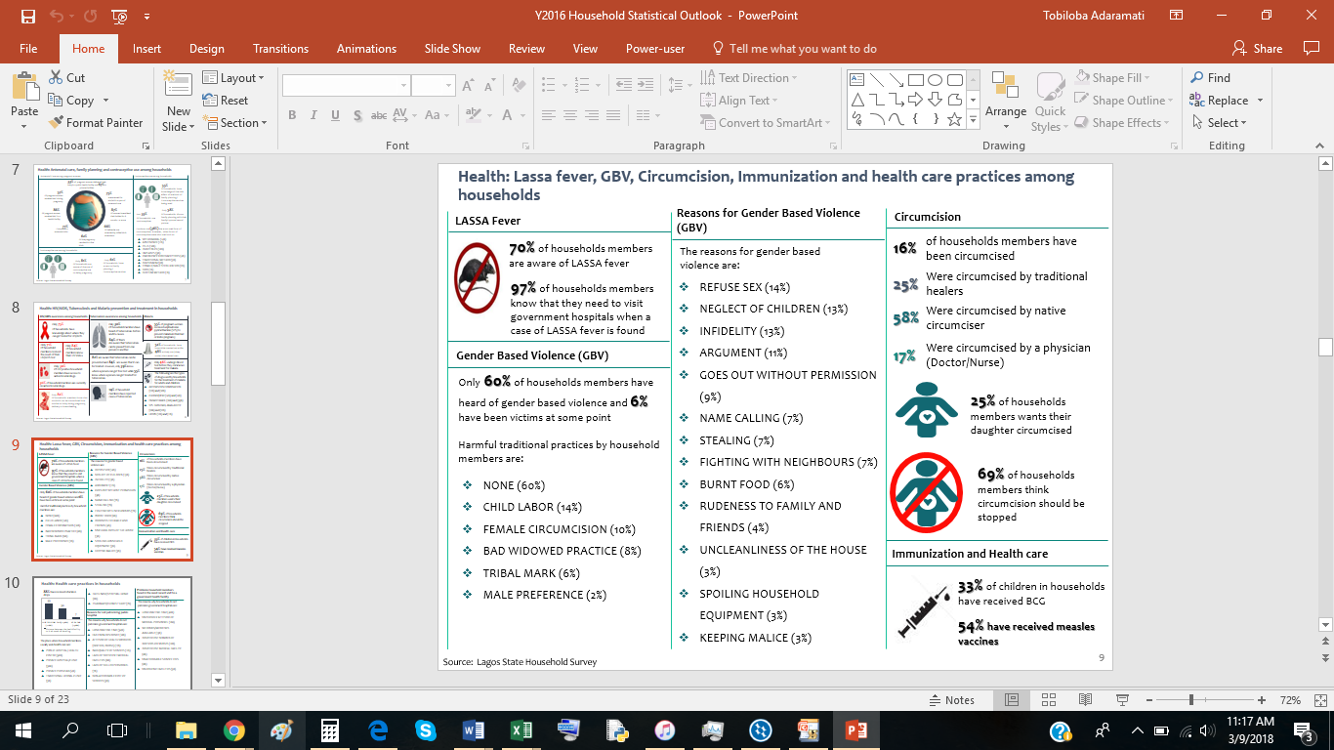This screenshot has height=750, width=1334.
Task: Toggle Center paragraph alignment
Action: click(x=570, y=115)
